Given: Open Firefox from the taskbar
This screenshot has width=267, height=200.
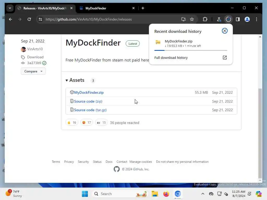Looking at the screenshot, I should 166,194.
